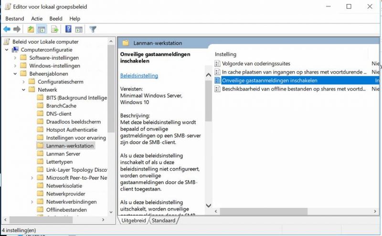The image size is (382, 236).
Task: Click the Lanman-werkstation header folder icon
Action: click(x=126, y=43)
